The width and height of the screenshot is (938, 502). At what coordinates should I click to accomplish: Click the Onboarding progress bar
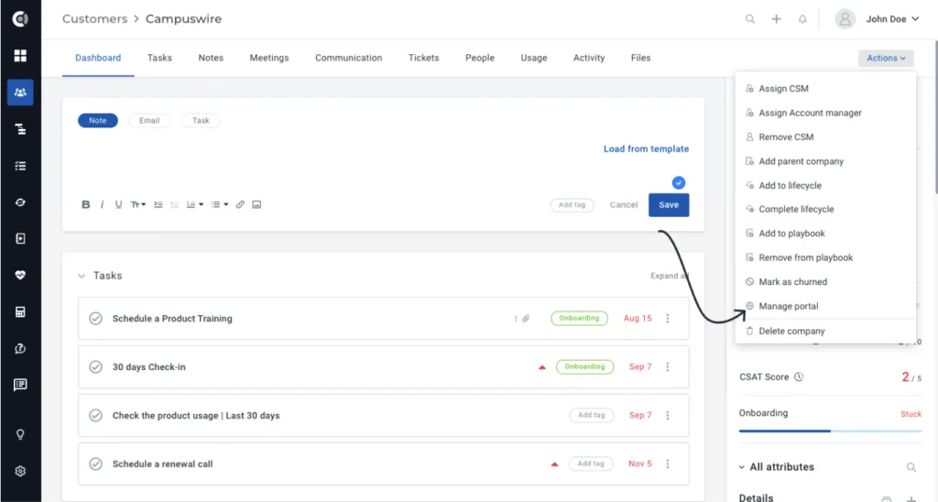(x=830, y=431)
